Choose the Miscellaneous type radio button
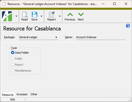 point(13,71)
